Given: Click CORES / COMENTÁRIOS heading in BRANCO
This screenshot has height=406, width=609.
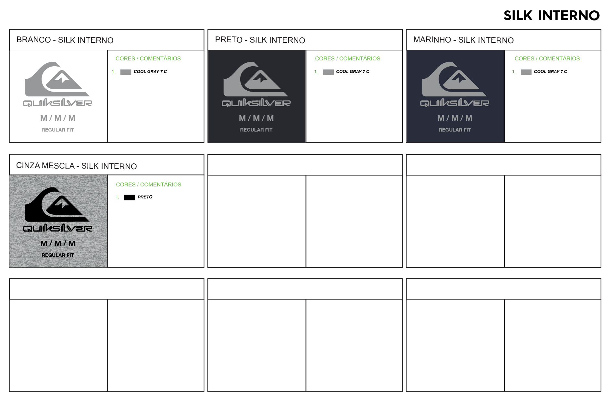Looking at the screenshot, I should coord(148,58).
